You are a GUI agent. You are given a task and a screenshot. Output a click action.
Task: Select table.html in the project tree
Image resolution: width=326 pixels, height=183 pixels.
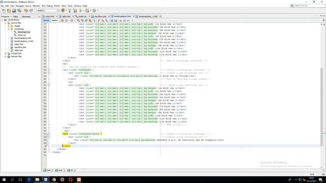(x=18, y=50)
